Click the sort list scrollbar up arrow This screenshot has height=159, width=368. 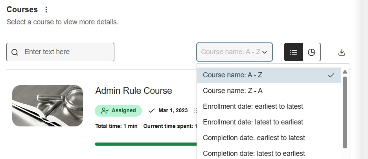(345, 72)
